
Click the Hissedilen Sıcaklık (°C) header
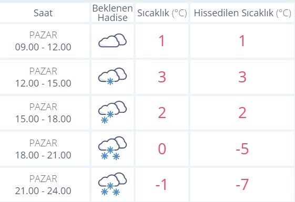pos(242,13)
